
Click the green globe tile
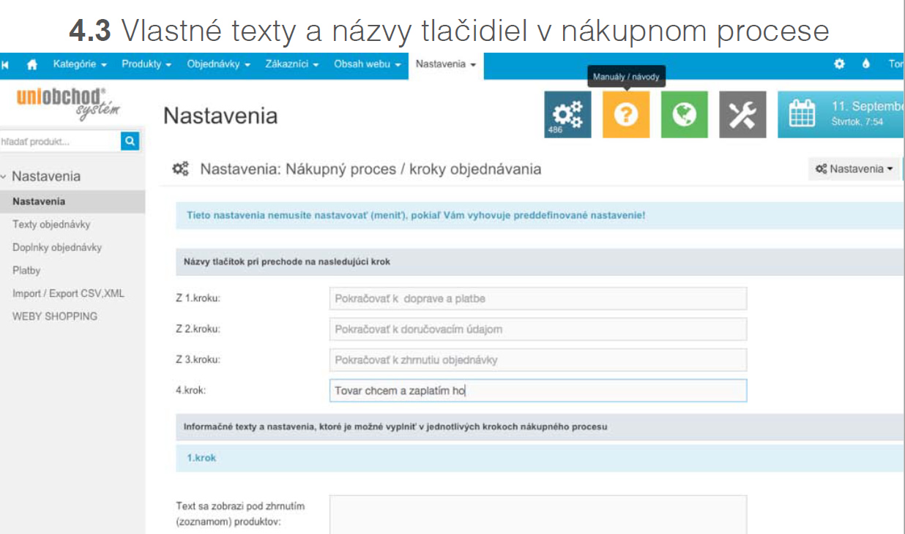684,115
